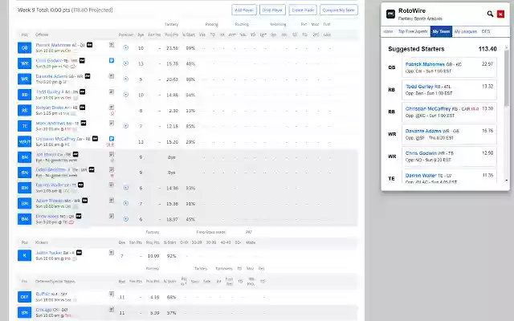Open player note icon for Adam Thielen
This screenshot has height=321, width=514.
pos(112,201)
